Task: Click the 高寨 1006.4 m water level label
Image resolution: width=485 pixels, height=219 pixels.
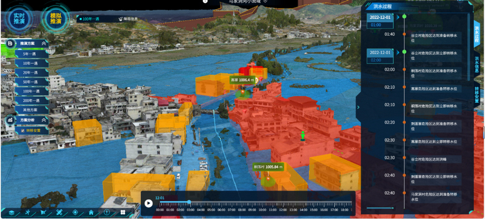Action: 242,80
